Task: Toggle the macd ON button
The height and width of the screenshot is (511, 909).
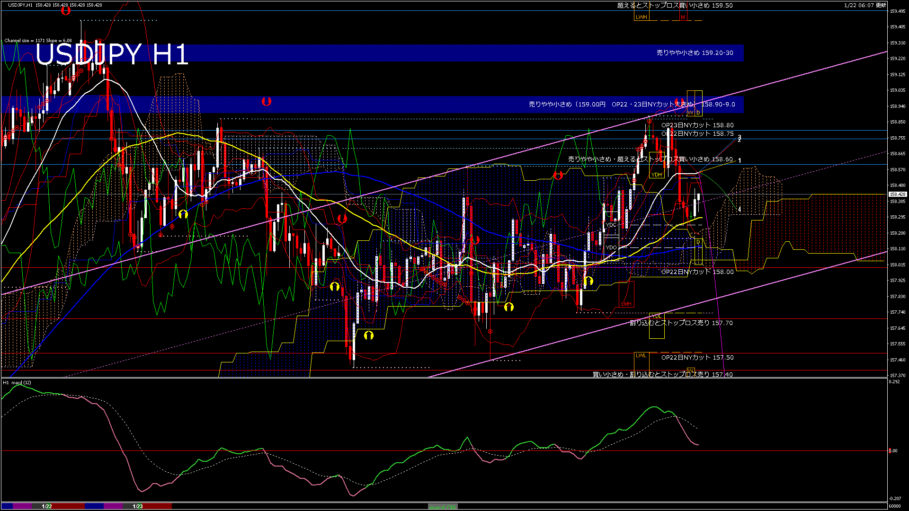Action: [x=443, y=507]
